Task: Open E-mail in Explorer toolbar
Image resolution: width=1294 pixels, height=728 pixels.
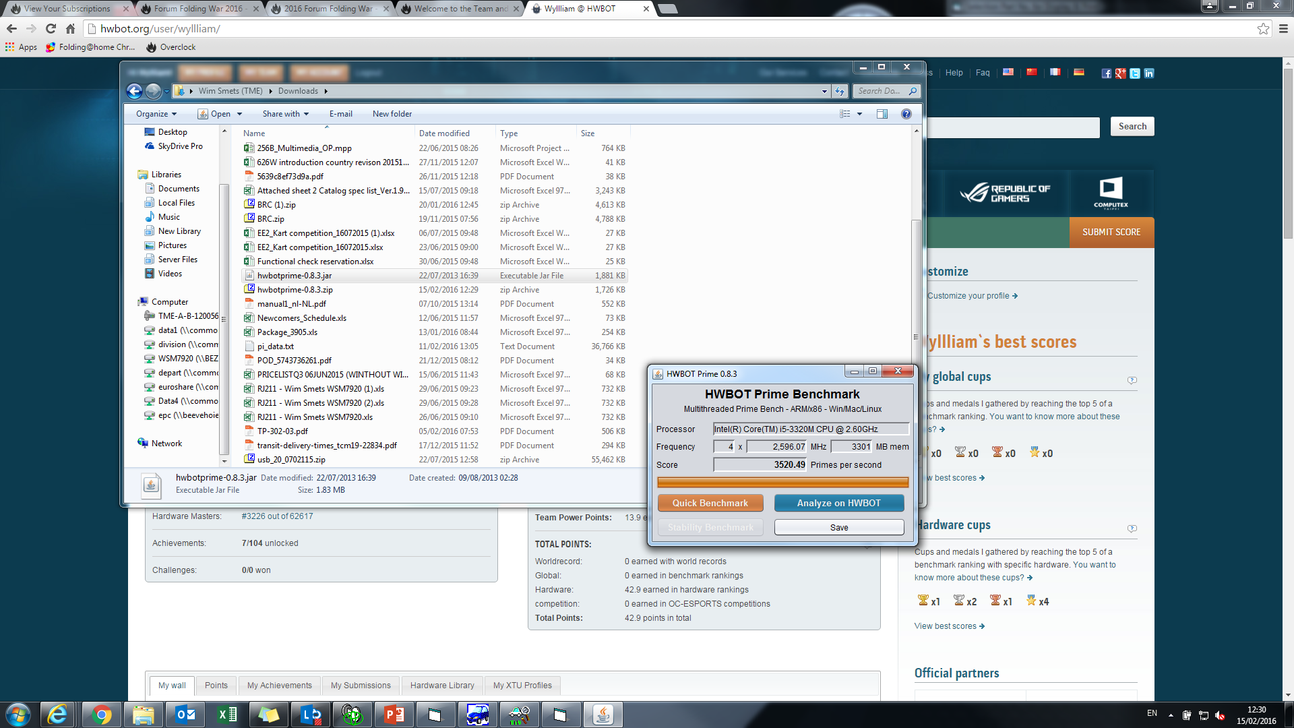Action: pyautogui.click(x=340, y=114)
